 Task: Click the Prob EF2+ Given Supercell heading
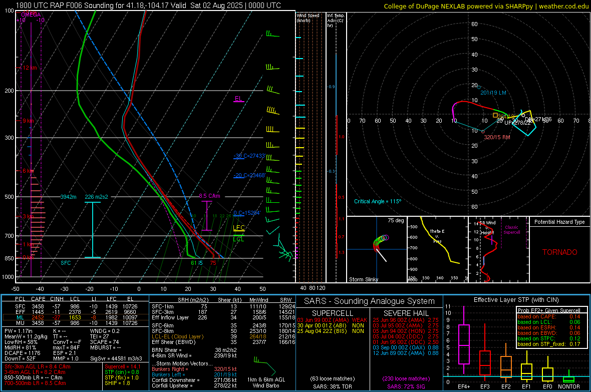click(x=549, y=310)
